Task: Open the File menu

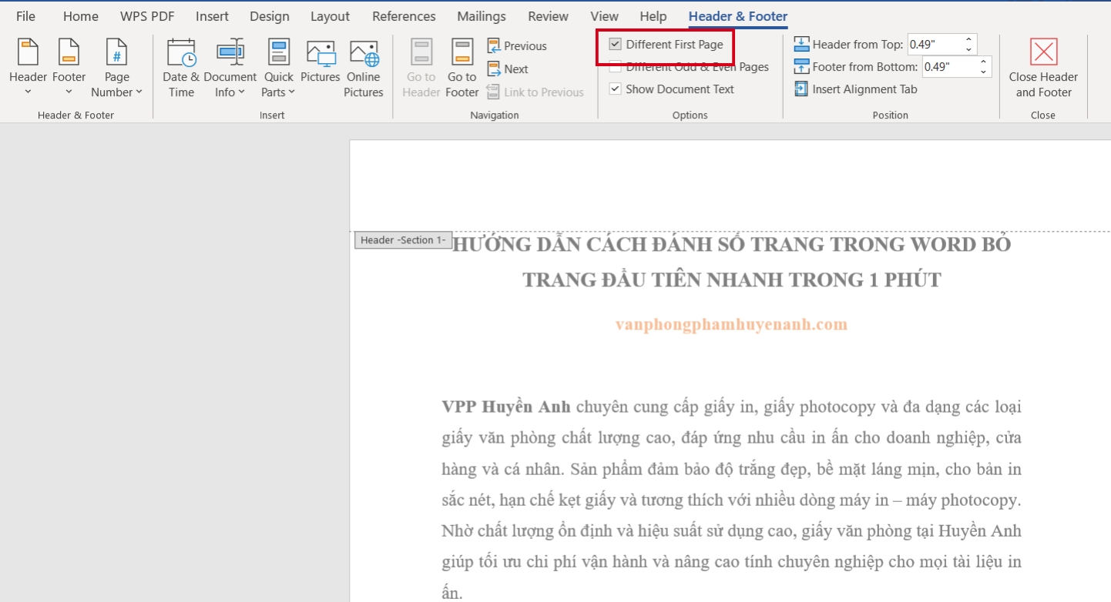Action: (x=25, y=16)
